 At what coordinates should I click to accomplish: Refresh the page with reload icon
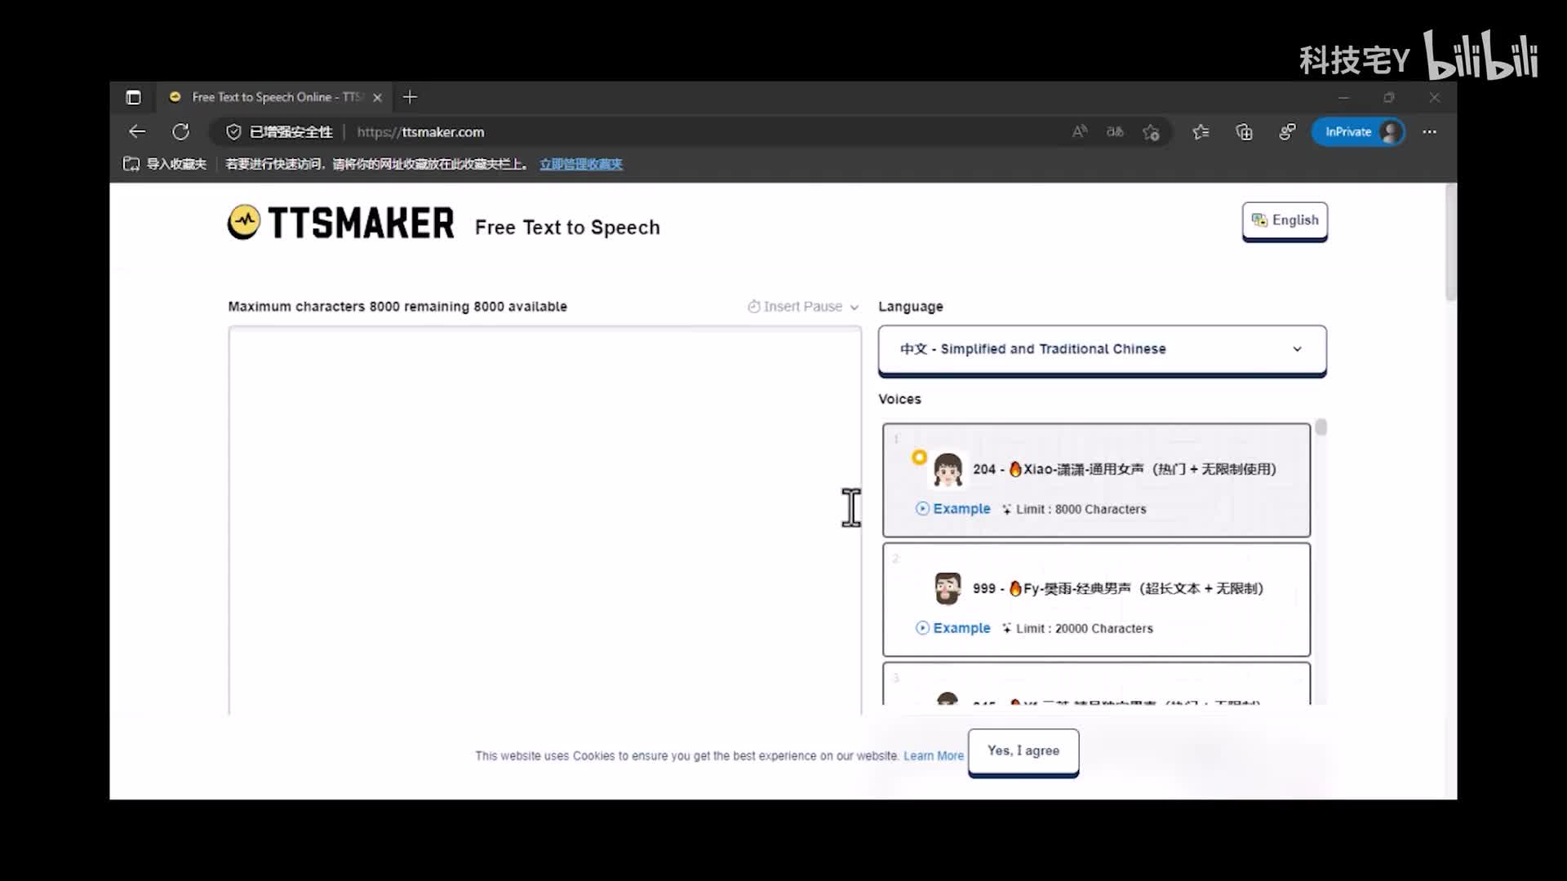click(180, 131)
